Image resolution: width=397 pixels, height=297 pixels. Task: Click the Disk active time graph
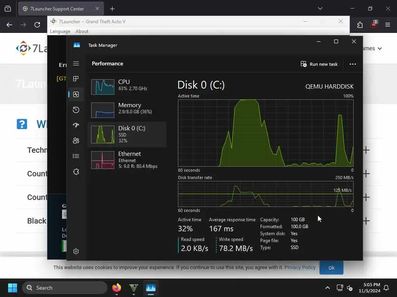(266, 133)
